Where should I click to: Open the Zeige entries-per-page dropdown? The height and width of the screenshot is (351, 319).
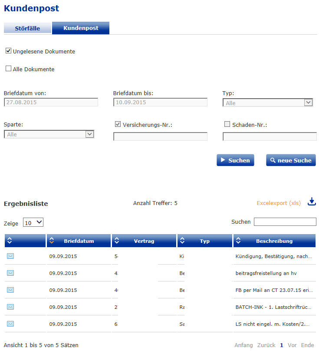click(33, 222)
